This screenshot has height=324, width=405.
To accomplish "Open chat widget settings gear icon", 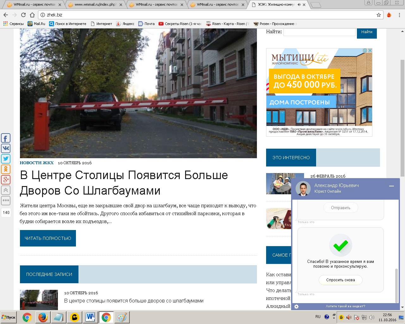I will [x=296, y=306].
